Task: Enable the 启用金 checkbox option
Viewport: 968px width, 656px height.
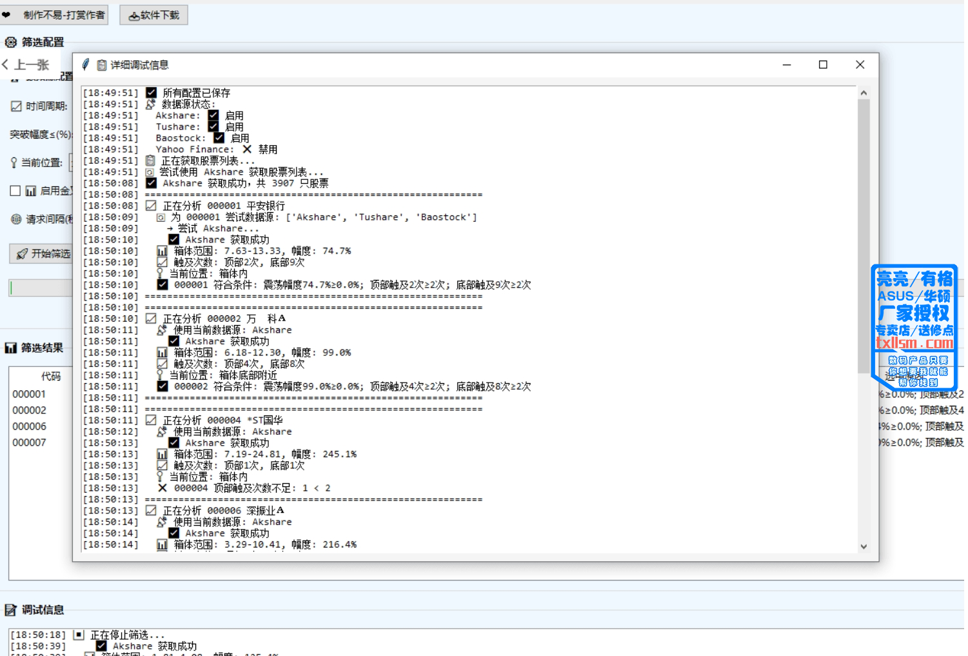Action: [15, 191]
